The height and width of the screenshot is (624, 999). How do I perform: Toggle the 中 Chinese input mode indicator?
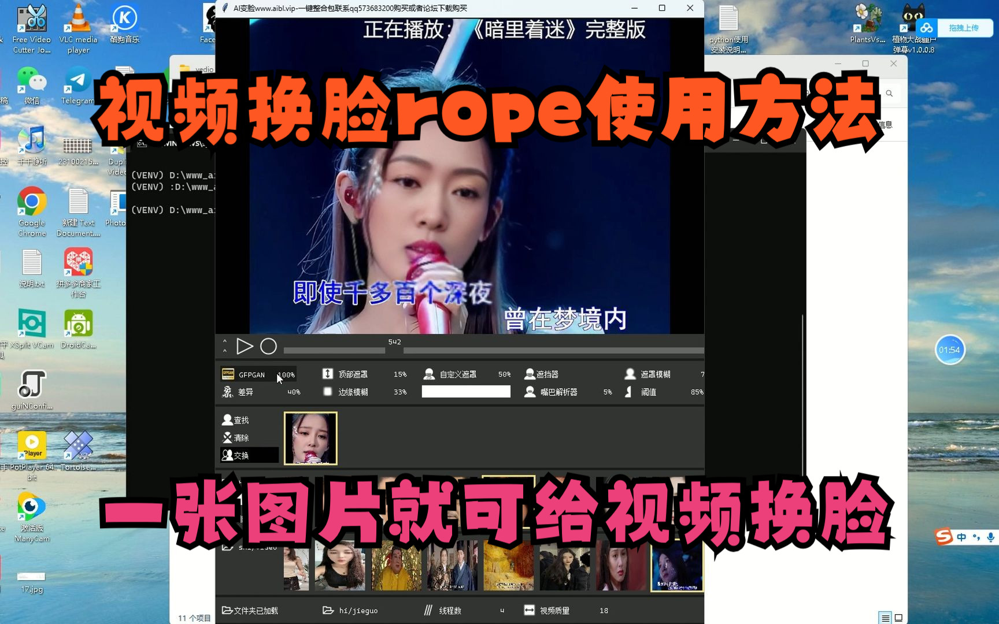[961, 537]
